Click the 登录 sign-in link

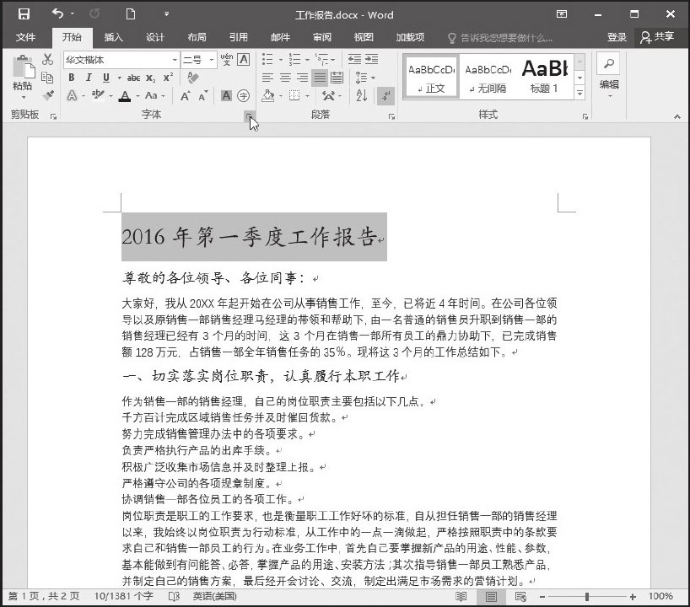[617, 37]
